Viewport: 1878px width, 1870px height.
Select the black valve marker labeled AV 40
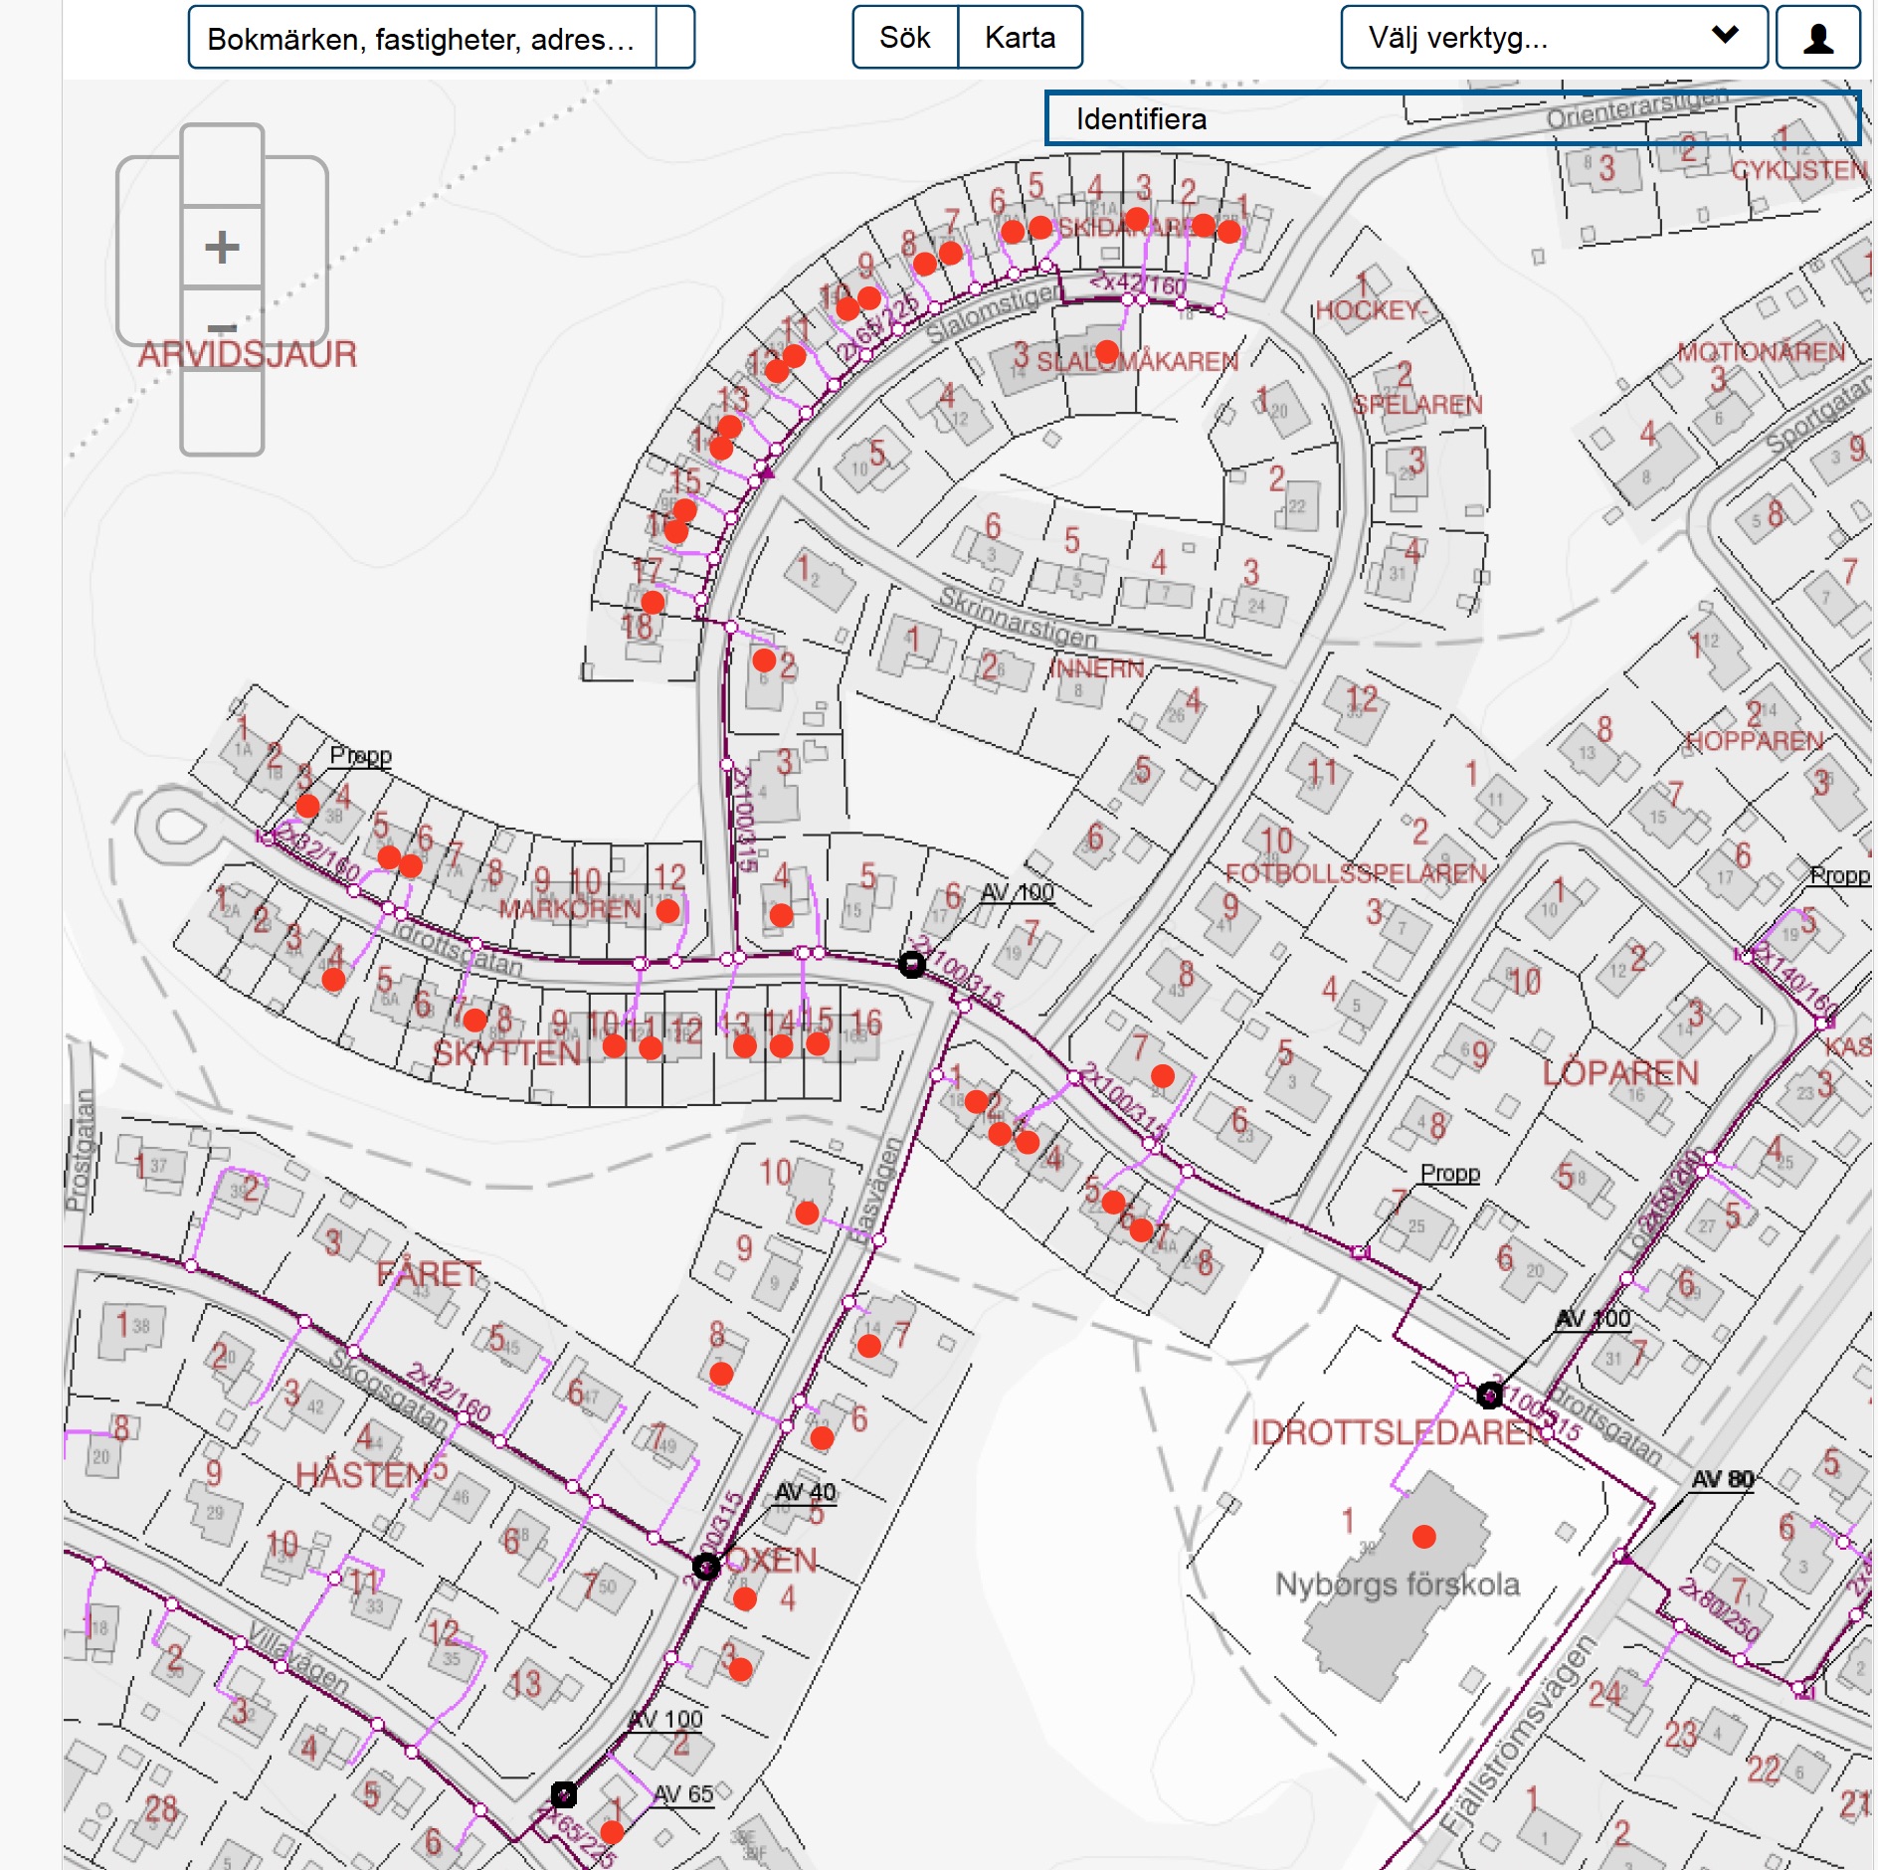(x=706, y=1568)
